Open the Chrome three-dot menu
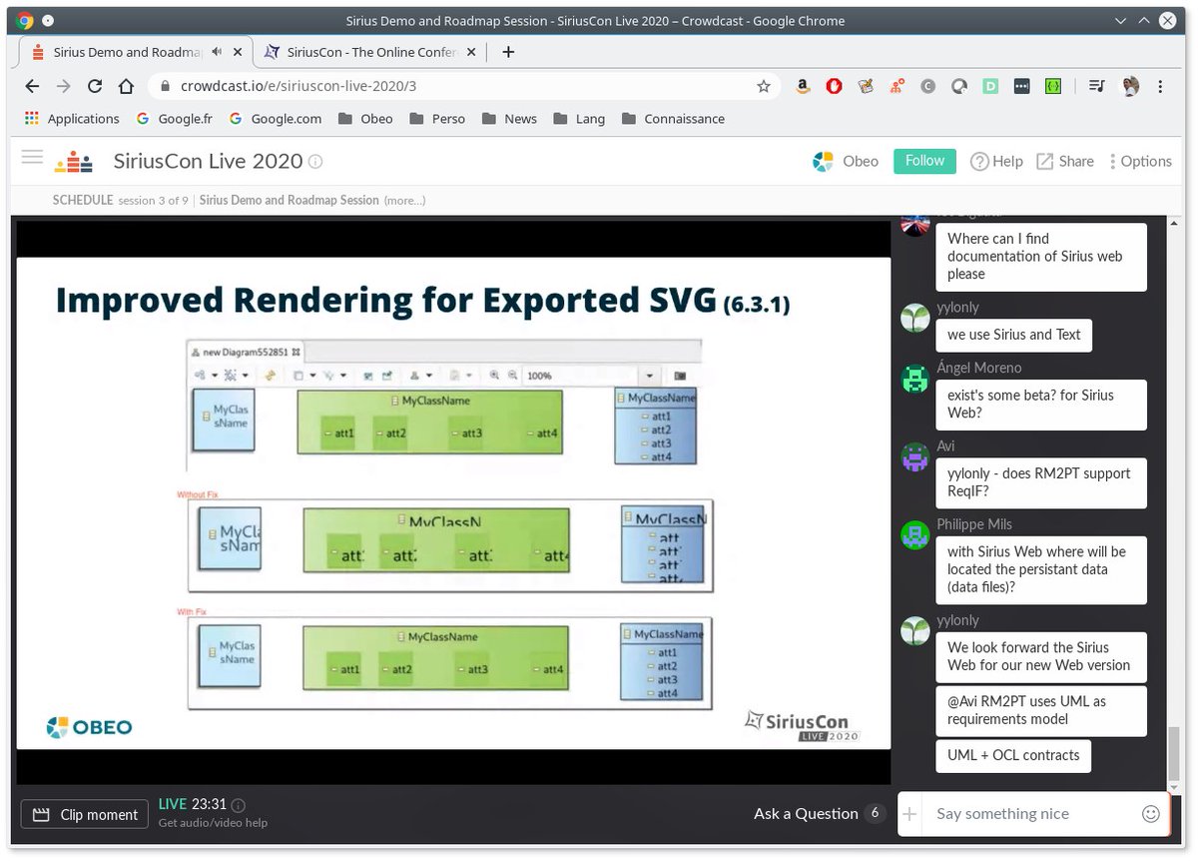 (1160, 86)
